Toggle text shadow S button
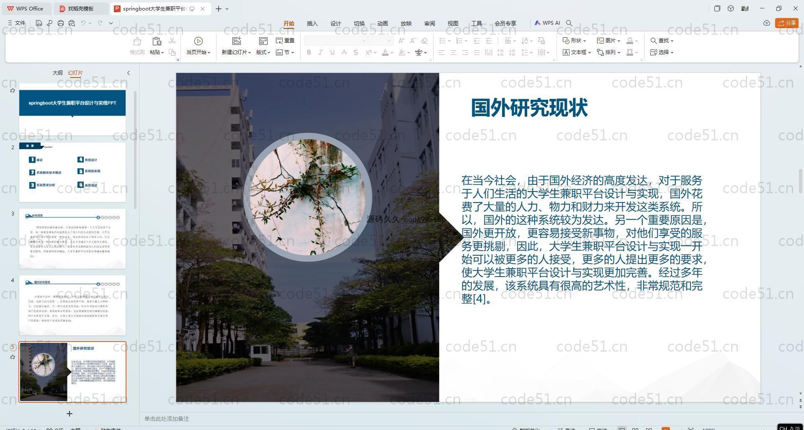 point(356,52)
